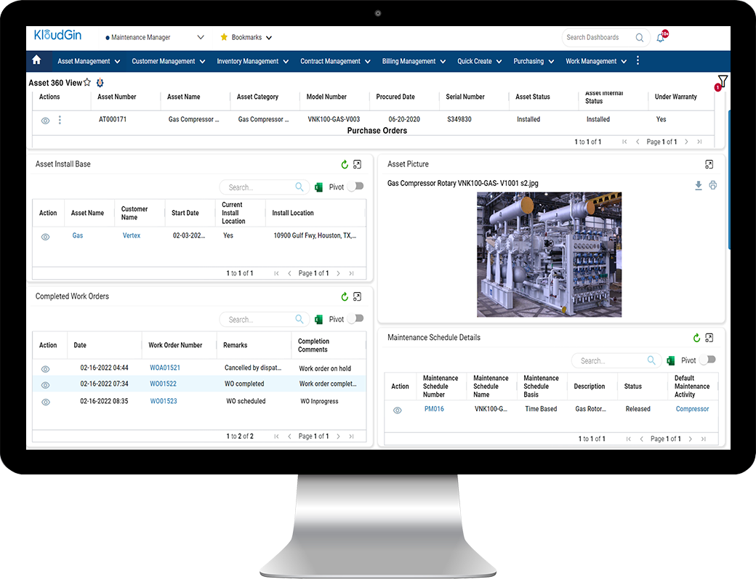The image size is (756, 579).
Task: Open the Maintenance Manager role selector
Action: (154, 37)
